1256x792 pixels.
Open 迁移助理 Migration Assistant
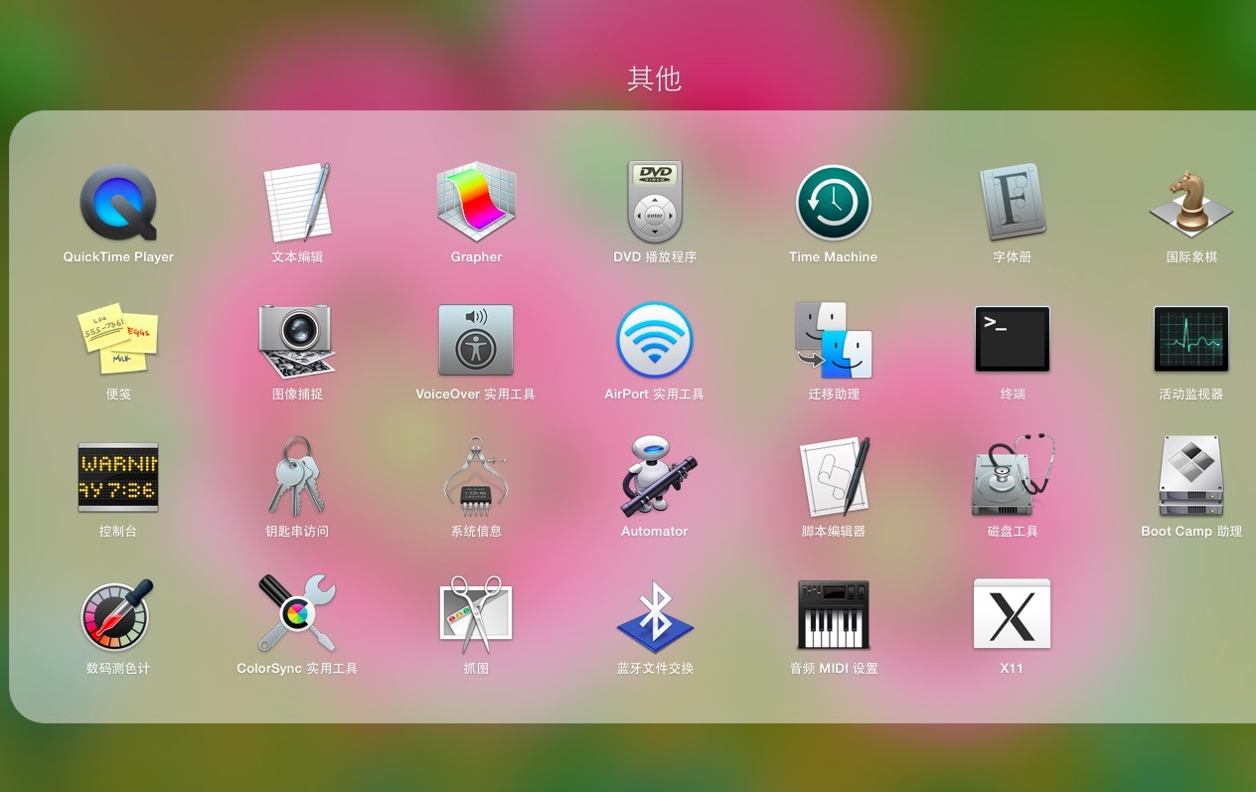pyautogui.click(x=833, y=340)
